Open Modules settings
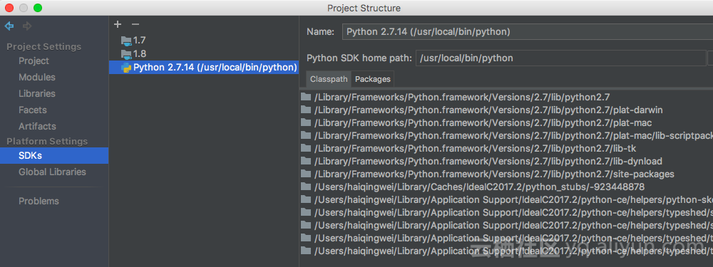Screen dimensions: 713x267 (37, 77)
